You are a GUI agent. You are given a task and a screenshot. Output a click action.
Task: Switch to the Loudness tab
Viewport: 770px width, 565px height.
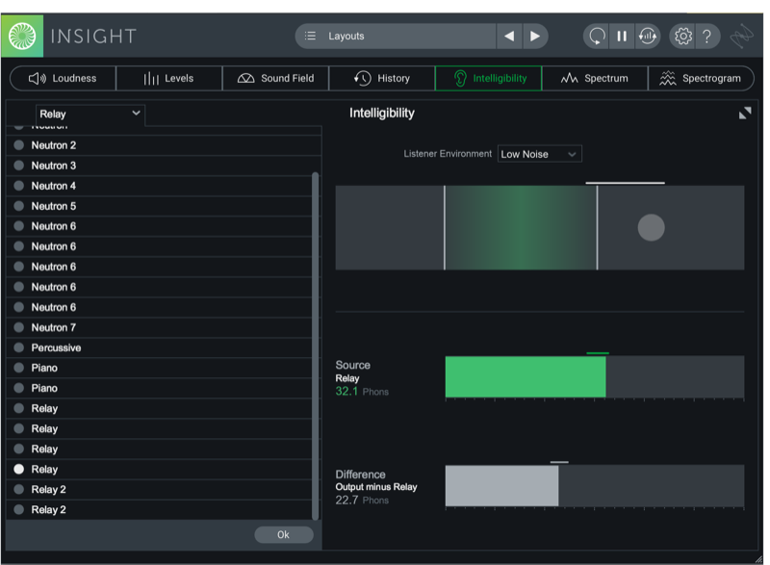(x=63, y=79)
